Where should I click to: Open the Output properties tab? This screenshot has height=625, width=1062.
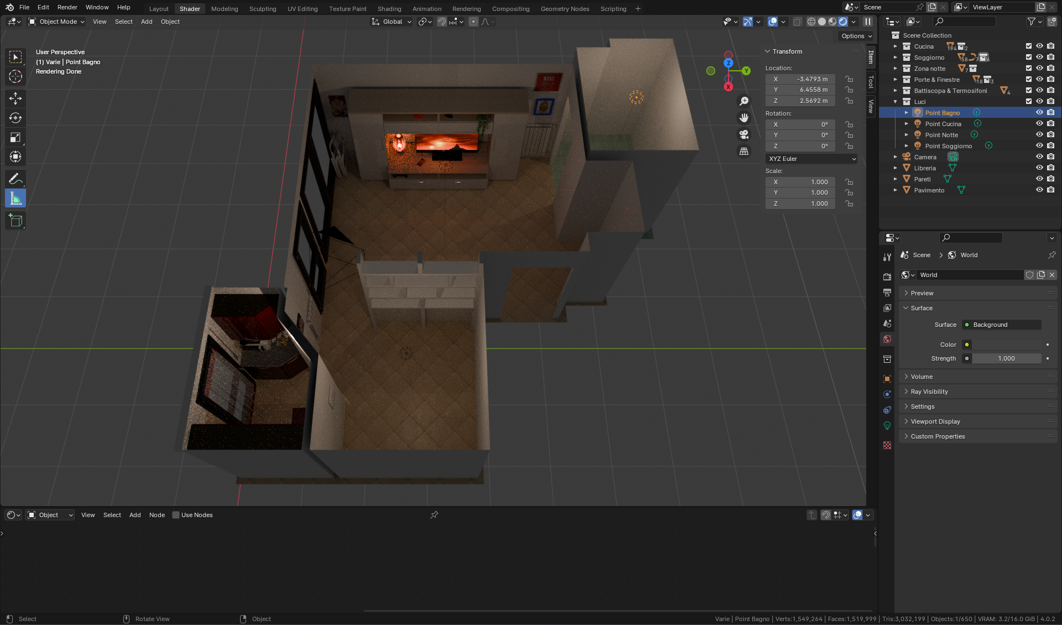(x=887, y=292)
